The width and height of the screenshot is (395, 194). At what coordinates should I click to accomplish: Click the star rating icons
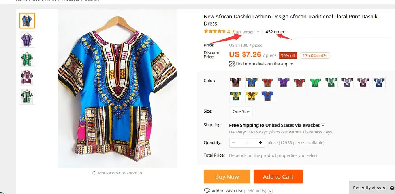(x=214, y=32)
